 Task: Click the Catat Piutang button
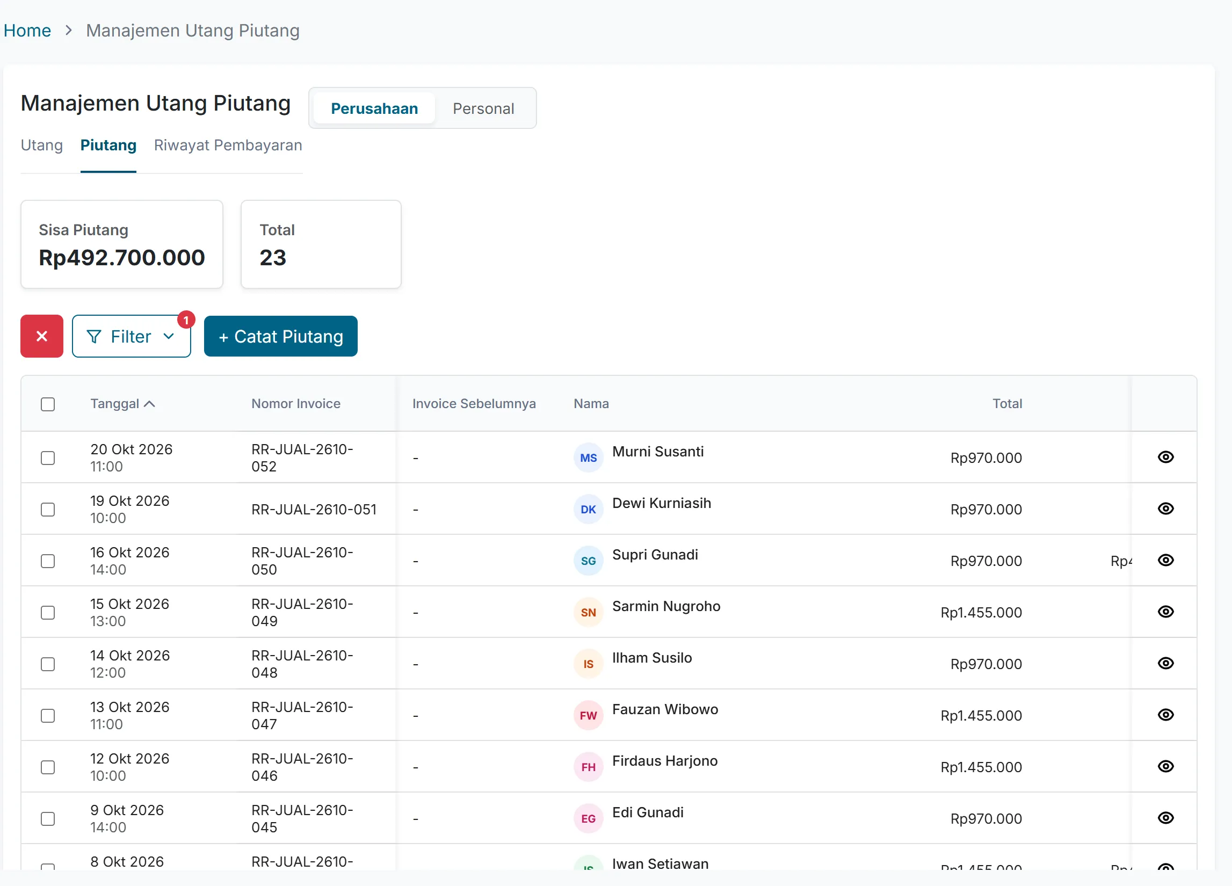(281, 336)
